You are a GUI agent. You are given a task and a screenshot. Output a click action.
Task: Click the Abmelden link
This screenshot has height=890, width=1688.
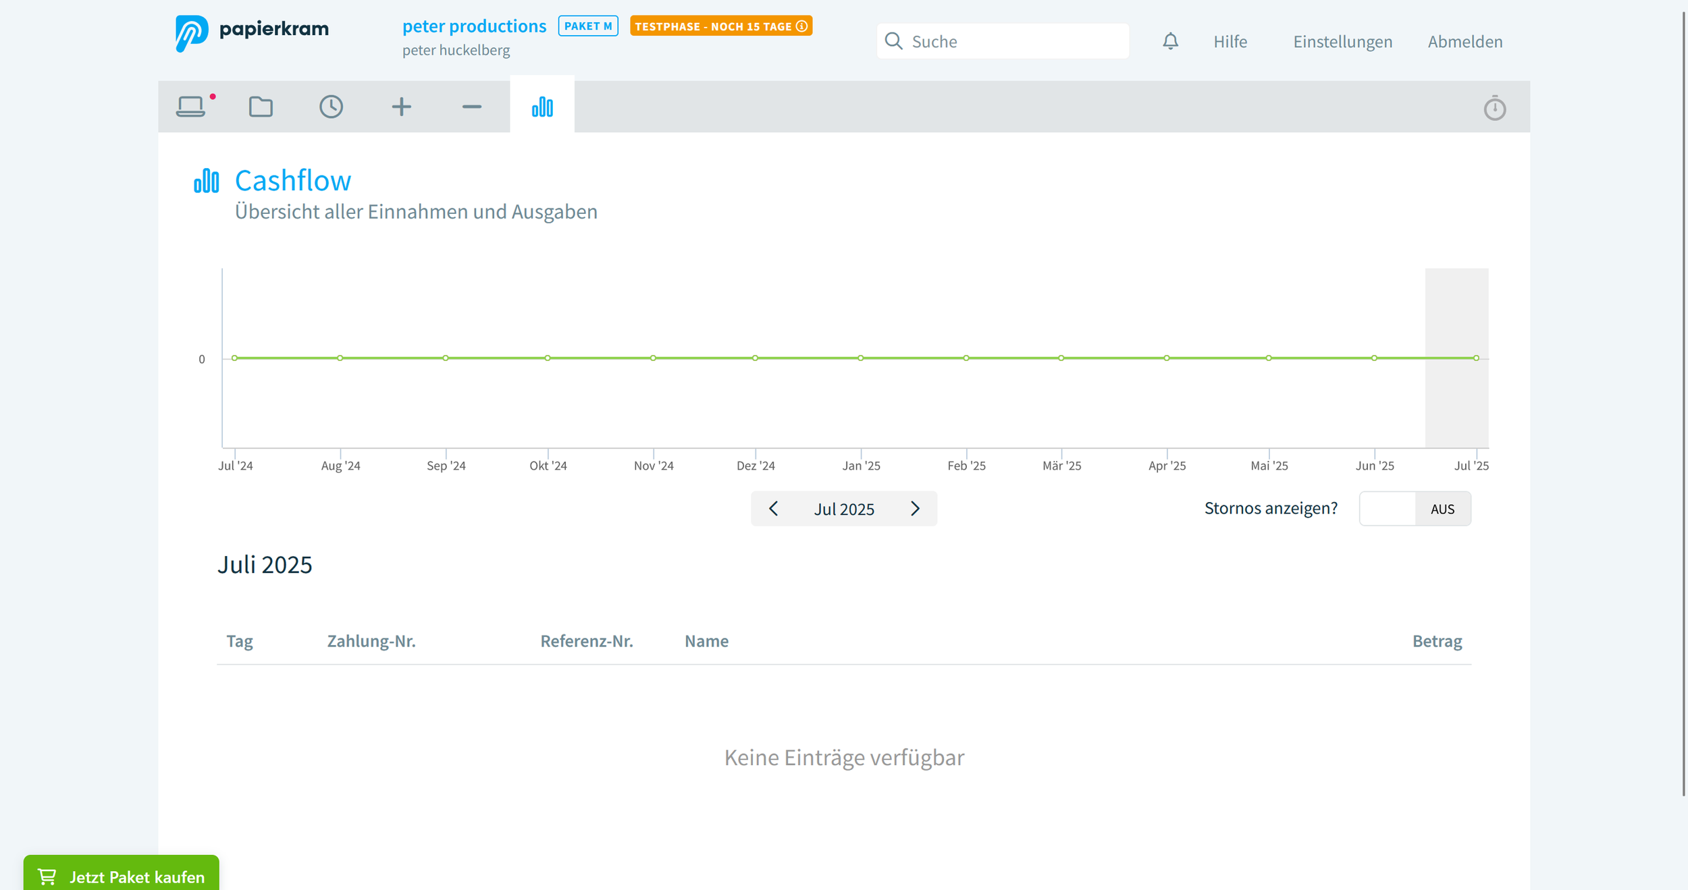[x=1465, y=41]
